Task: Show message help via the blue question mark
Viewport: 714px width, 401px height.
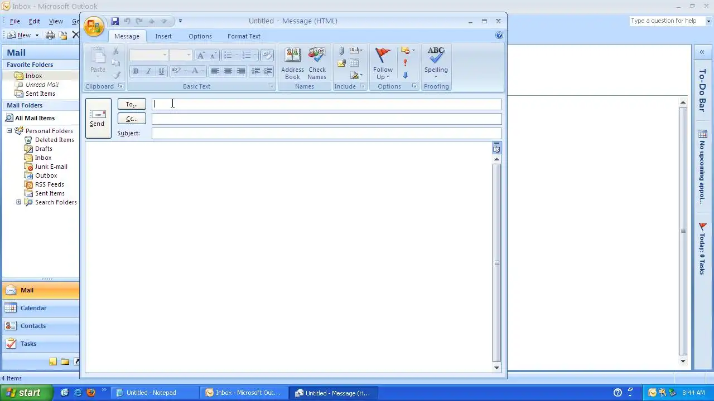Action: [499, 35]
